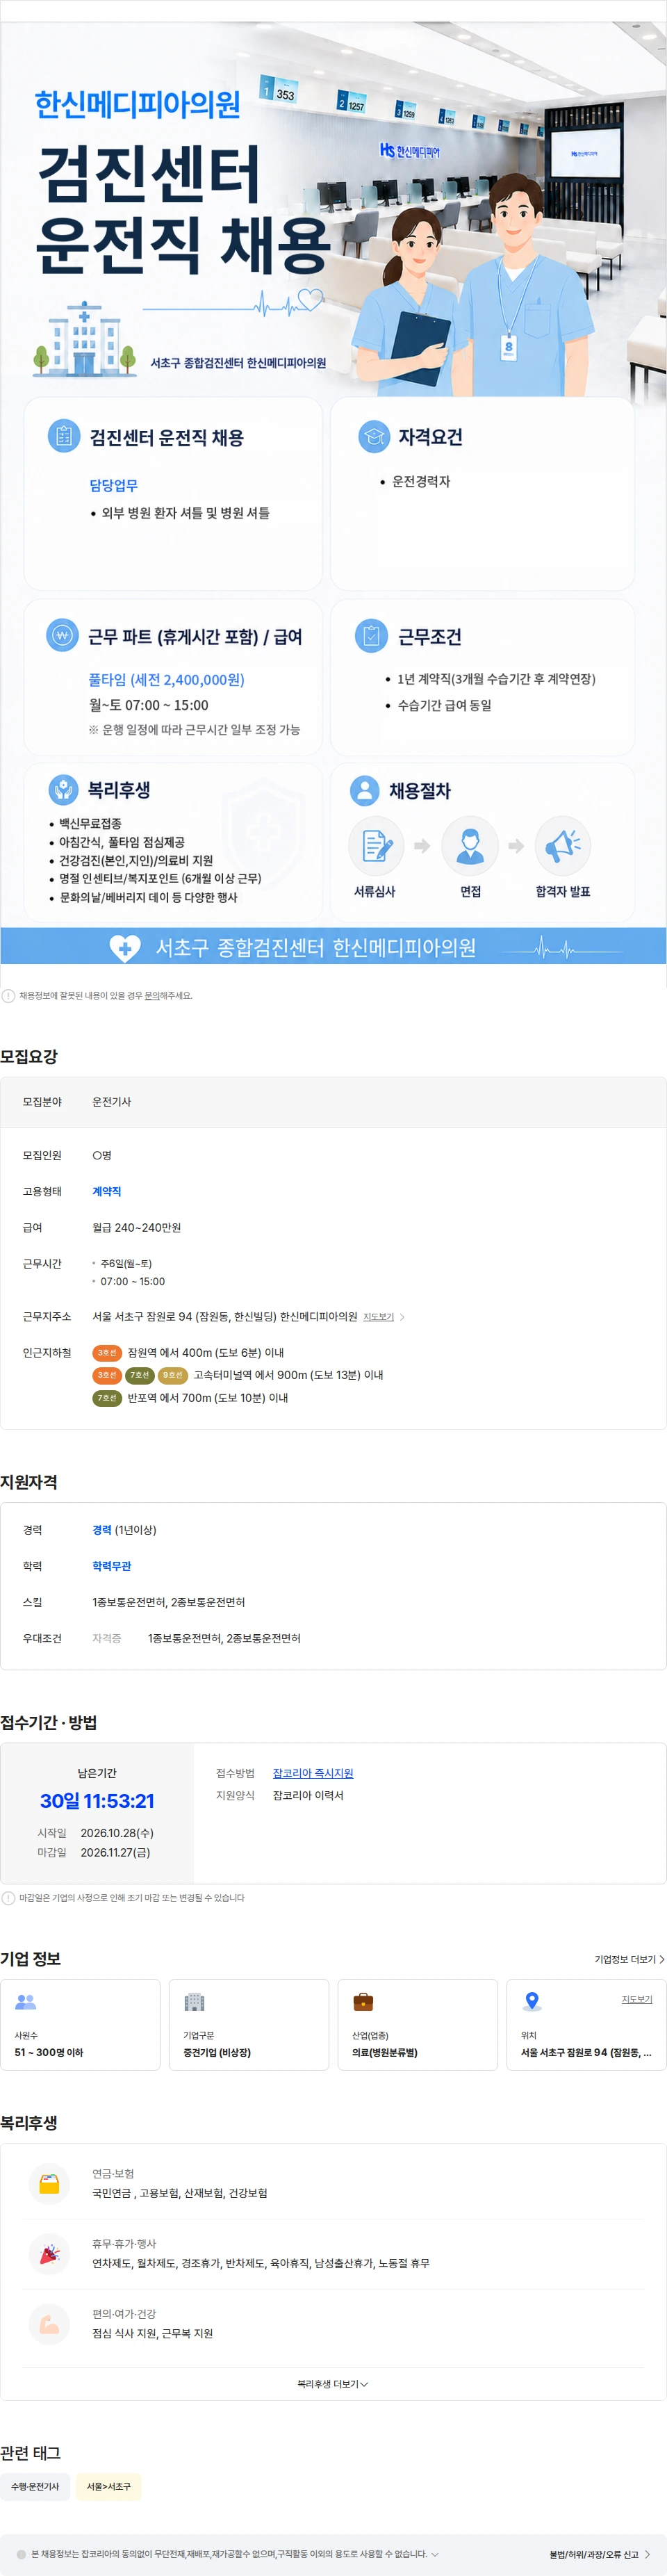Click the 산업(업종) 의료(병원분류별) card
The height and width of the screenshot is (2576, 667).
(x=418, y=2024)
